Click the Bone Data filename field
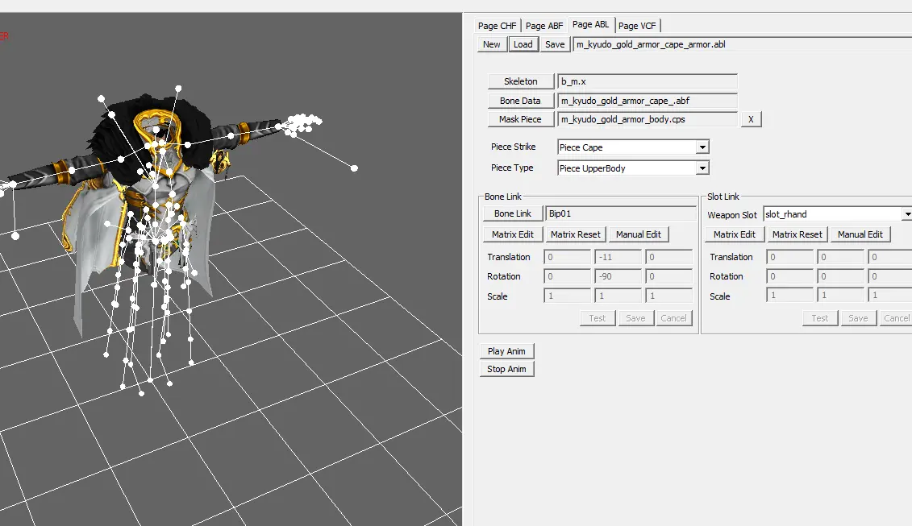The width and height of the screenshot is (912, 526). tap(648, 101)
